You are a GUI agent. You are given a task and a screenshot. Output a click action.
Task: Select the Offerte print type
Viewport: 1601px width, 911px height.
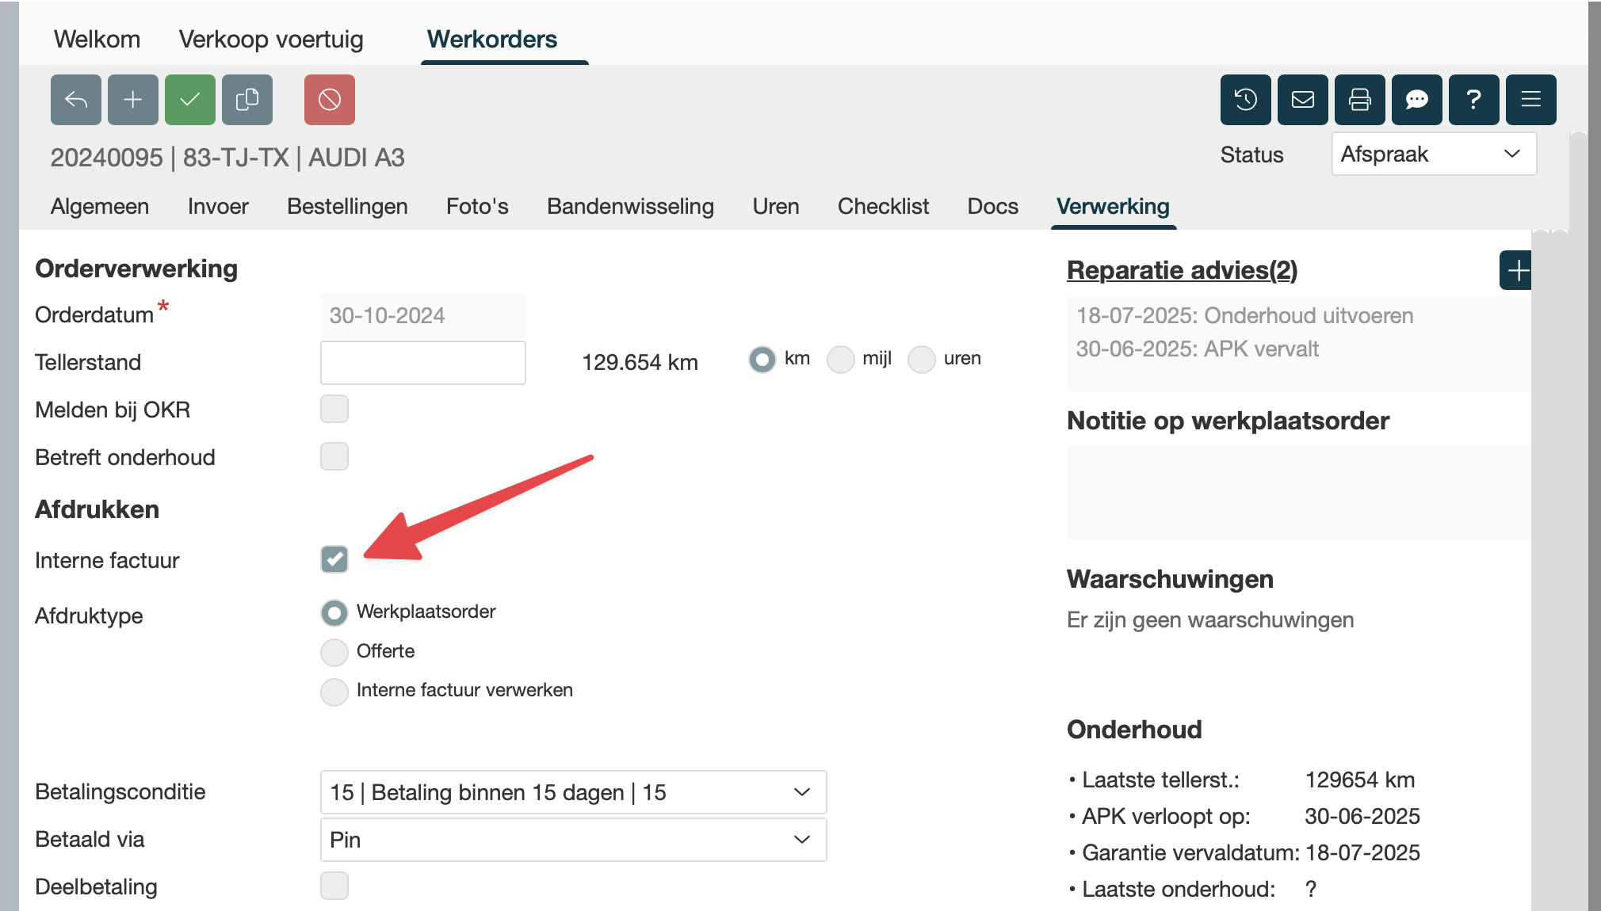click(x=334, y=652)
